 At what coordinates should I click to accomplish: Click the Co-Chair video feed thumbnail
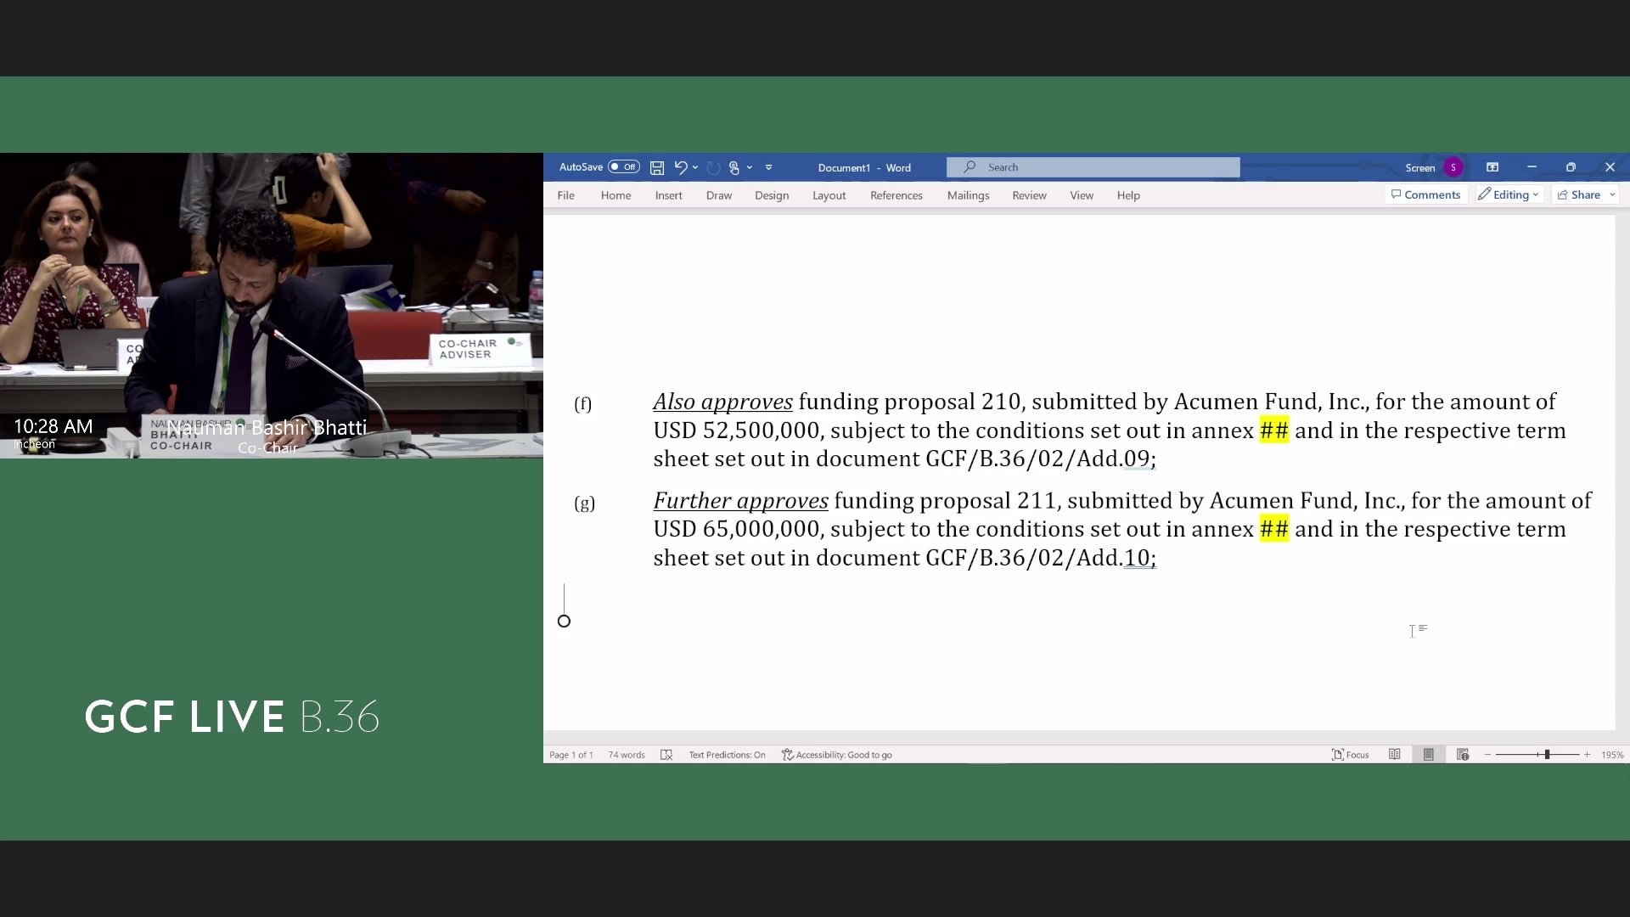(272, 306)
